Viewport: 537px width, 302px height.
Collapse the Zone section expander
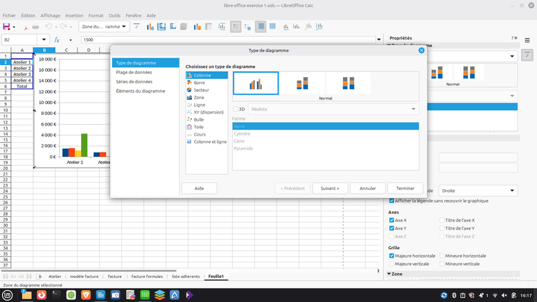click(389, 274)
